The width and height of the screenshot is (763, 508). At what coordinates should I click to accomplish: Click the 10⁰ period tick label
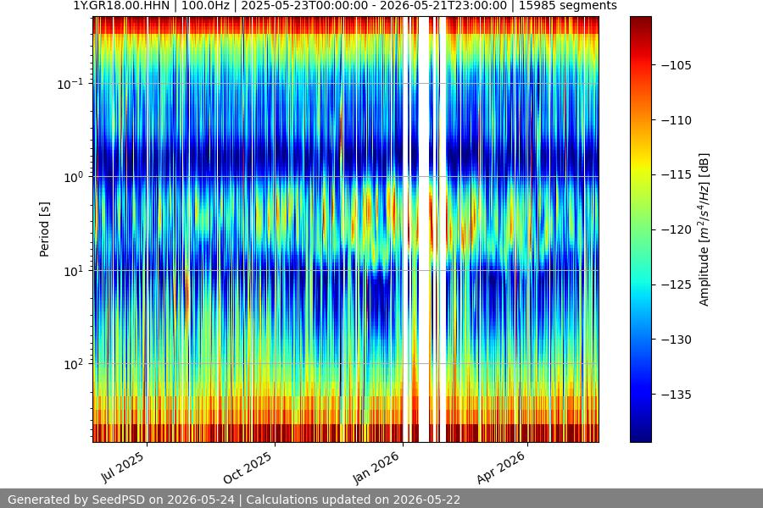pos(73,178)
